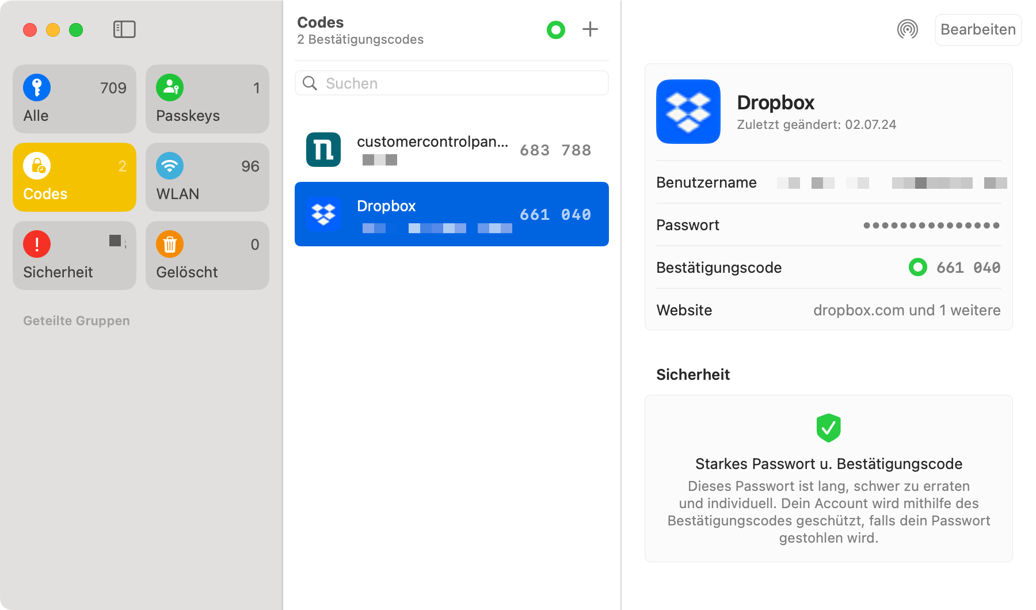
Task: Click the Starkes Passwort u. Bestätigungscode heading
Action: click(829, 464)
